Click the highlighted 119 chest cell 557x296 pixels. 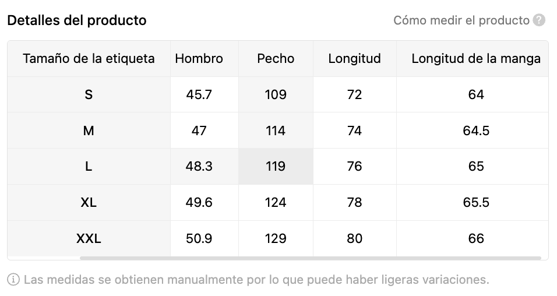click(276, 167)
